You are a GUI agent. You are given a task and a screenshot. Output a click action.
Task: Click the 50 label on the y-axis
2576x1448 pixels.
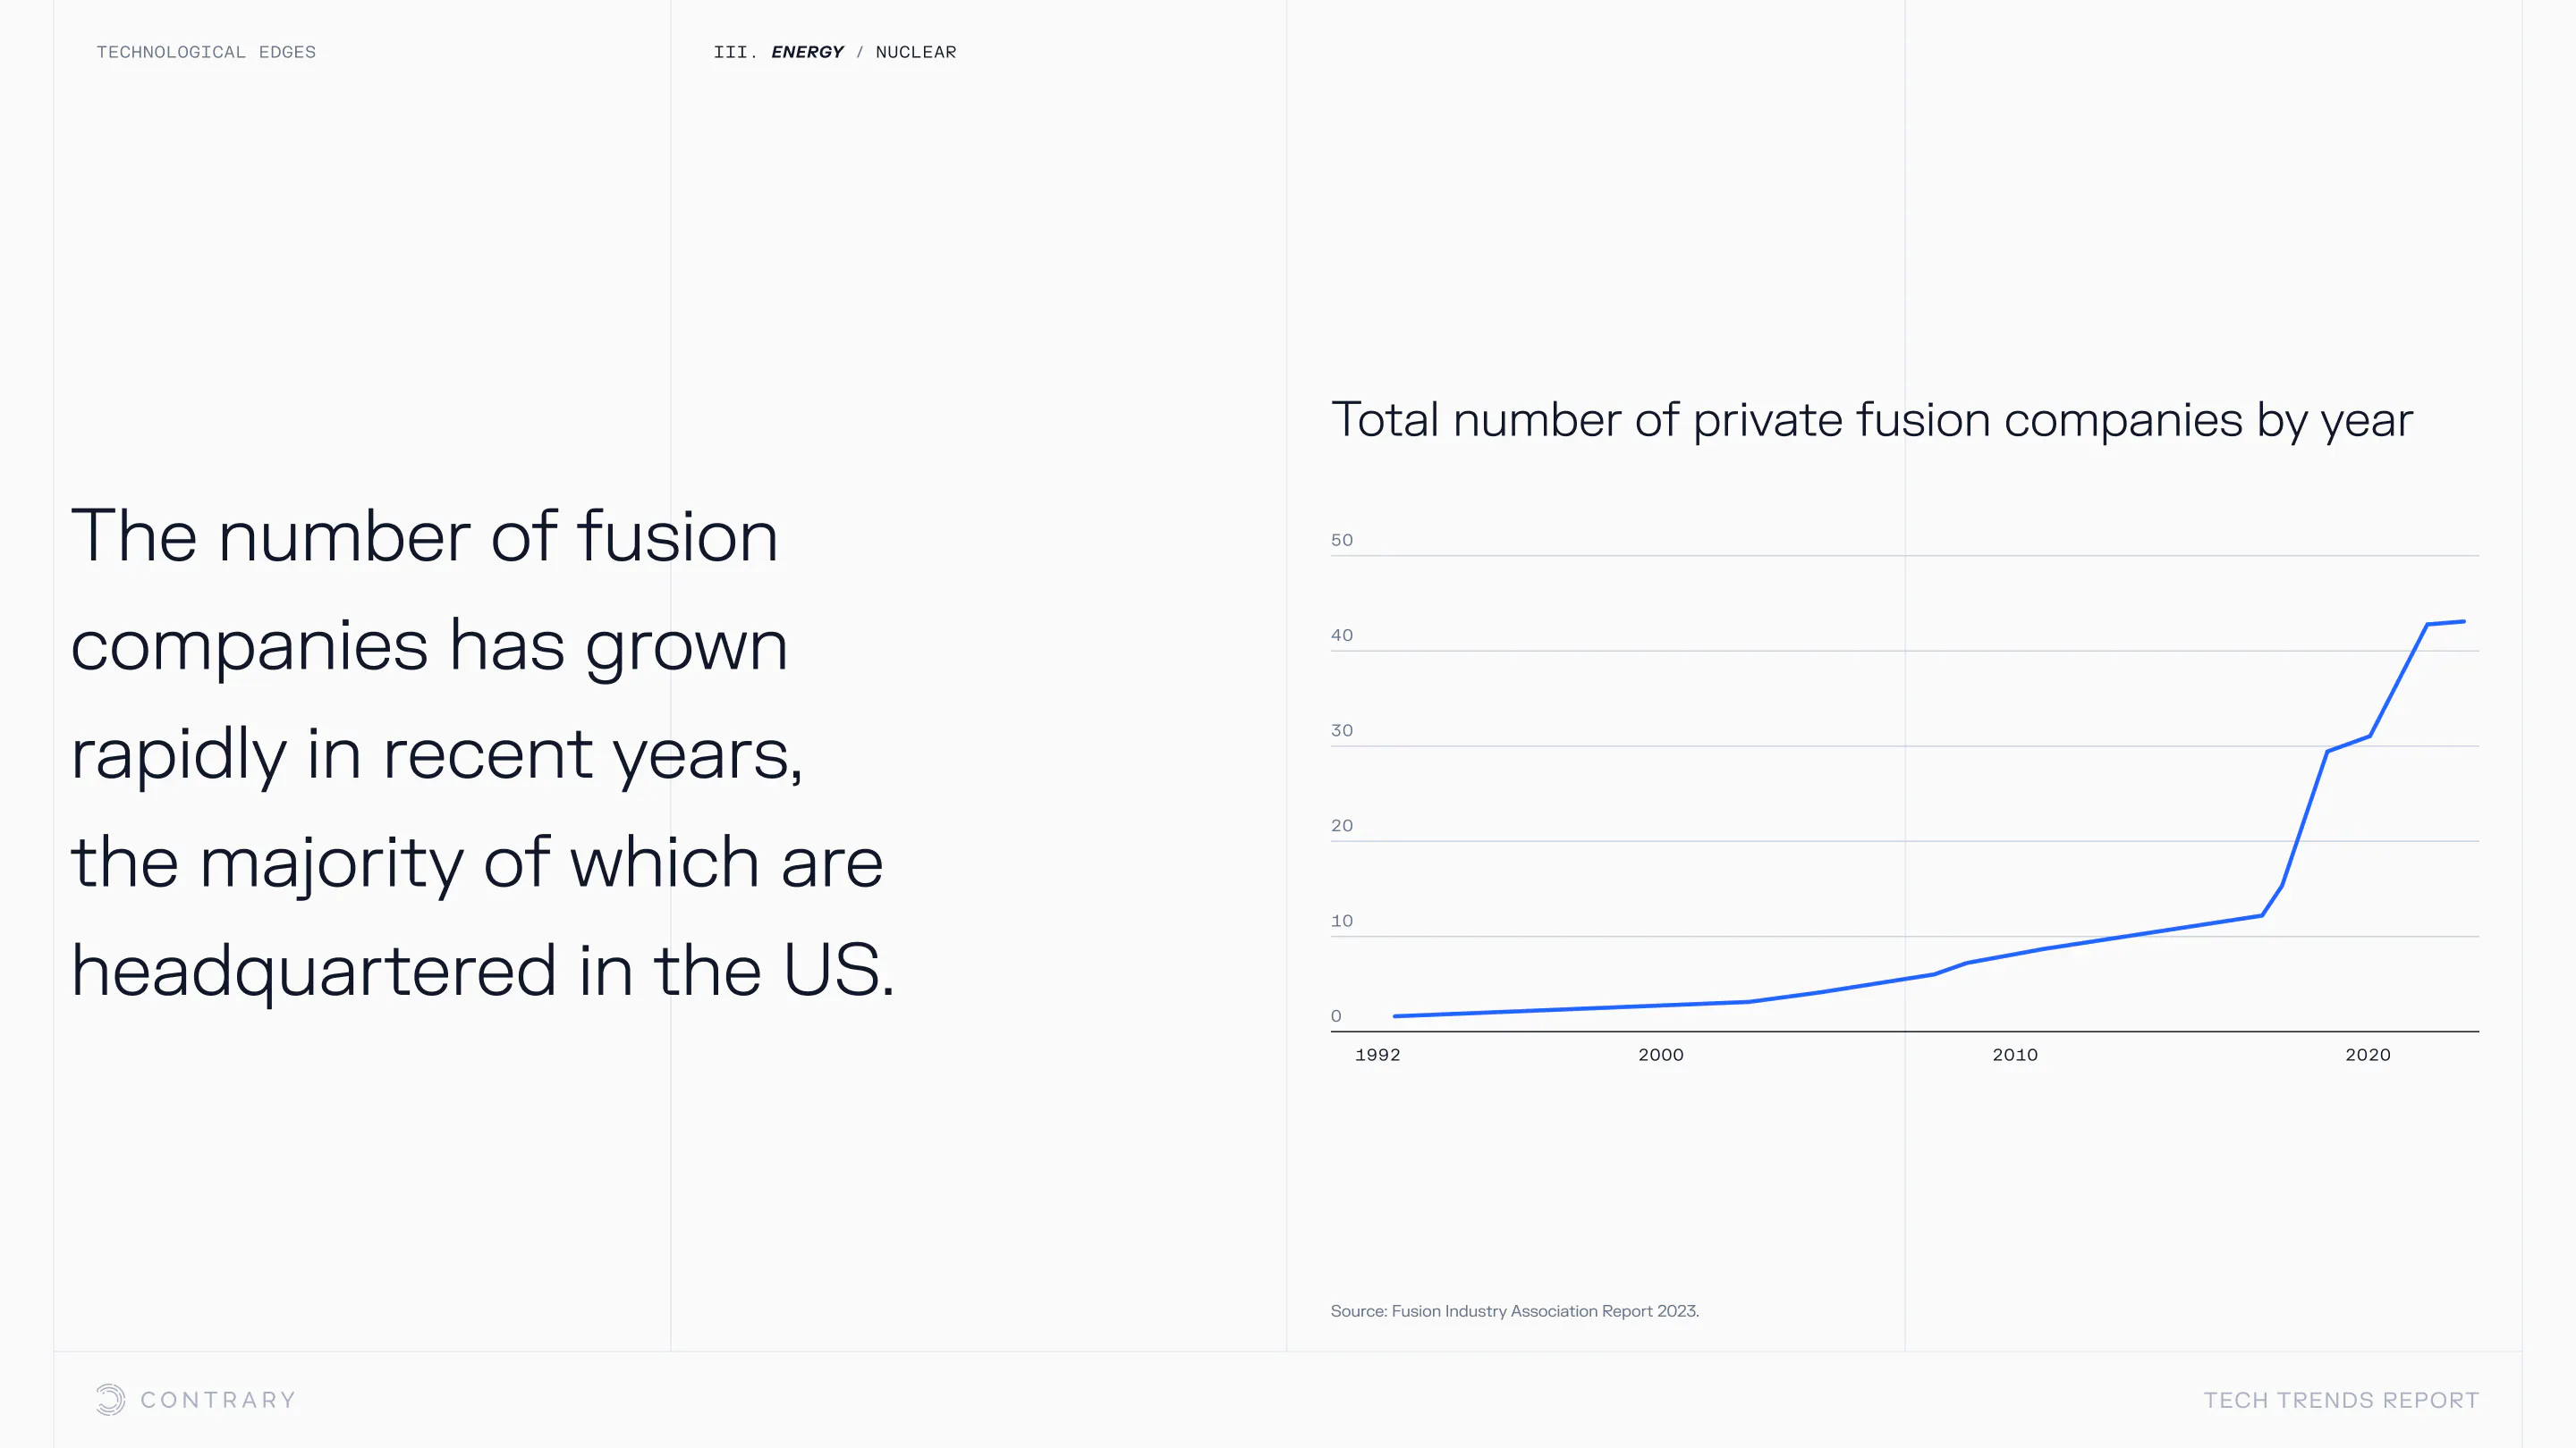click(1342, 541)
